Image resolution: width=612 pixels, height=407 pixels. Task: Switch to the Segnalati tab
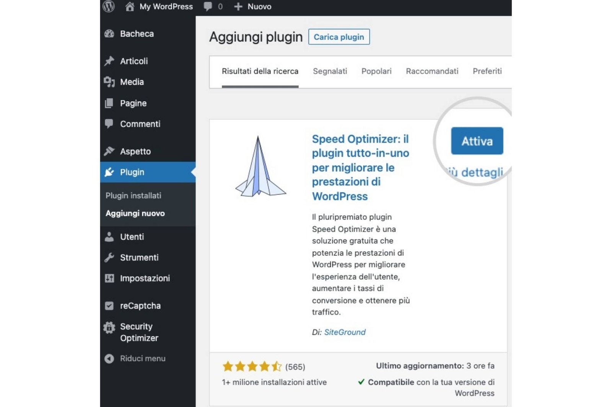[330, 71]
